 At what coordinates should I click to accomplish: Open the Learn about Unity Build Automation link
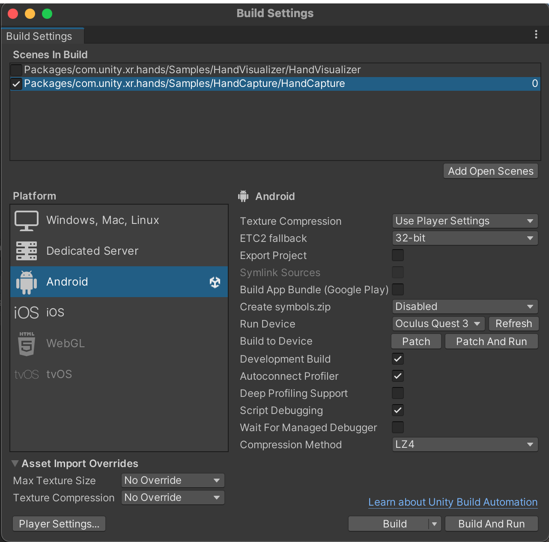pos(452,502)
